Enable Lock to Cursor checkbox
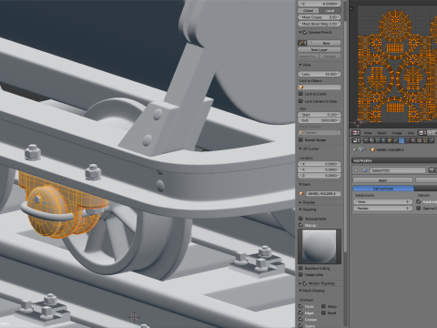Image resolution: width=437 pixels, height=328 pixels. click(x=300, y=94)
